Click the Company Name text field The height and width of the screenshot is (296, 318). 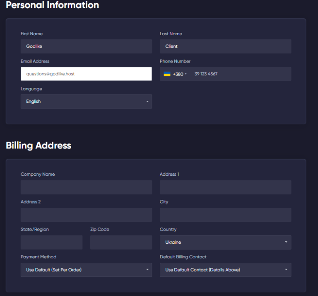click(86, 187)
